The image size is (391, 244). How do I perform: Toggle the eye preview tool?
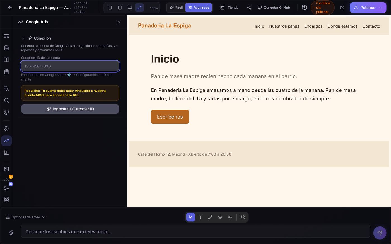[x=220, y=217]
